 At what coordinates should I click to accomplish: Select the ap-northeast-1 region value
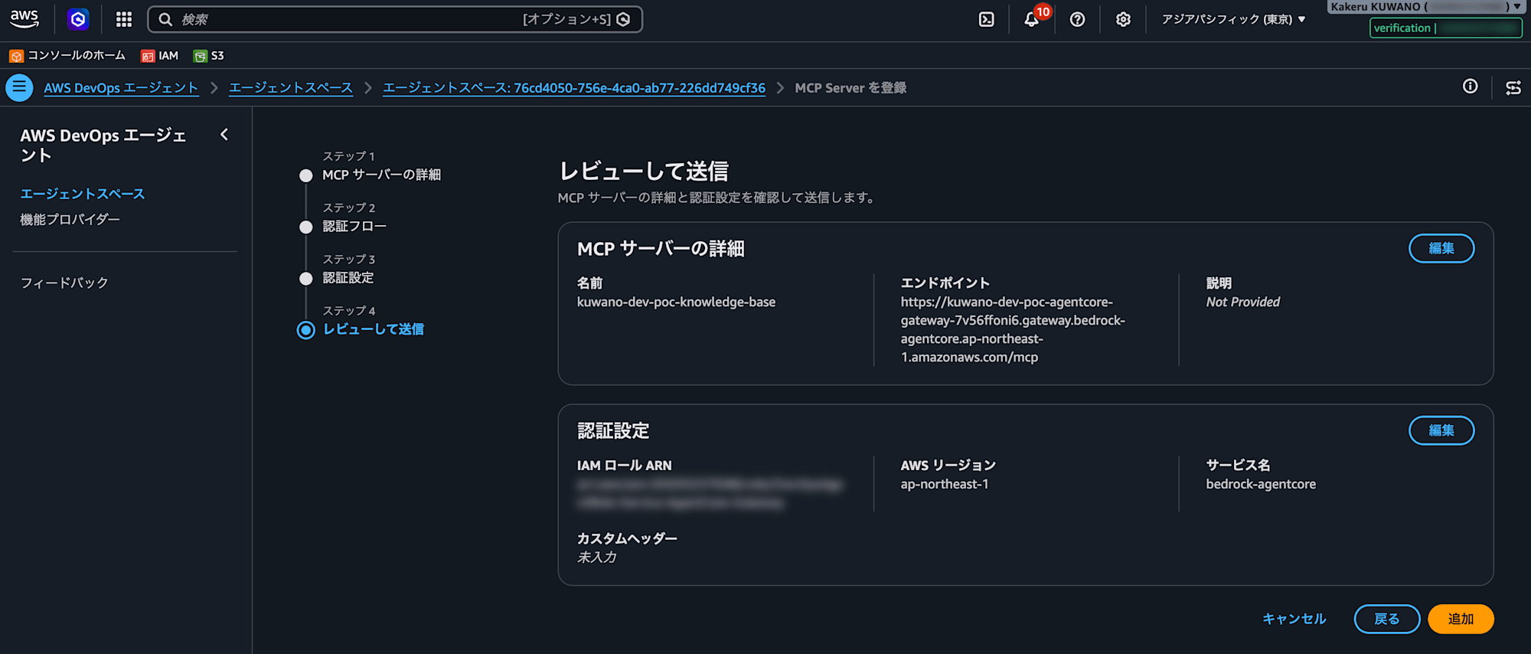pos(945,484)
